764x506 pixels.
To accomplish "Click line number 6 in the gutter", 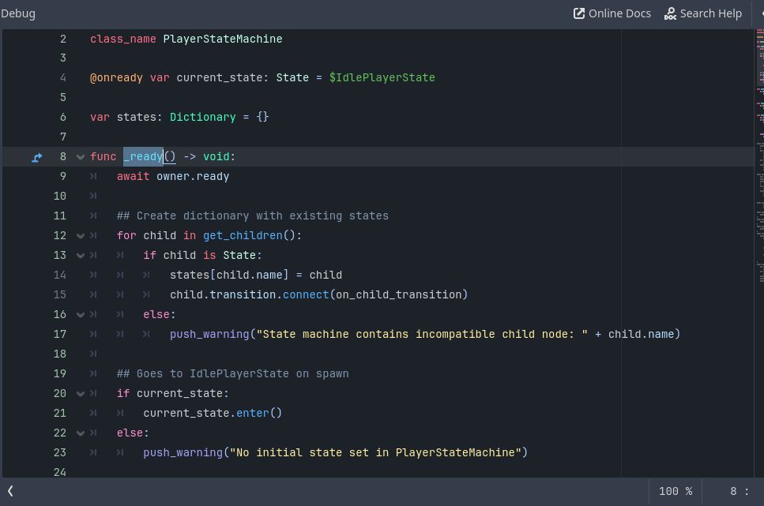I will tap(63, 118).
